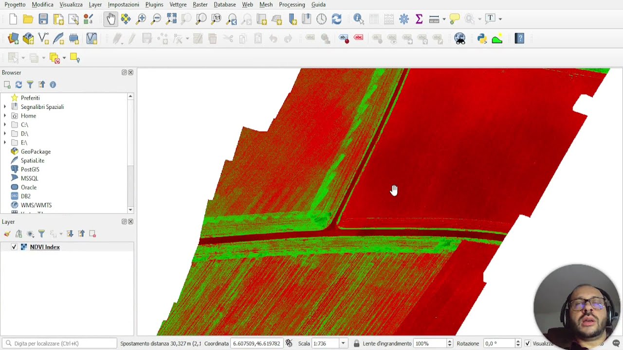The image size is (623, 350).
Task: Select PostGIS in the Browser panel
Action: coord(30,169)
